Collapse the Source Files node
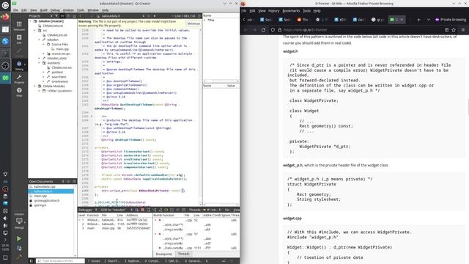The width and height of the screenshot is (469, 264). 44,44
